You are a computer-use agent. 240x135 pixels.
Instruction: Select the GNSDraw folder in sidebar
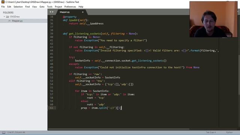pos(15,16)
